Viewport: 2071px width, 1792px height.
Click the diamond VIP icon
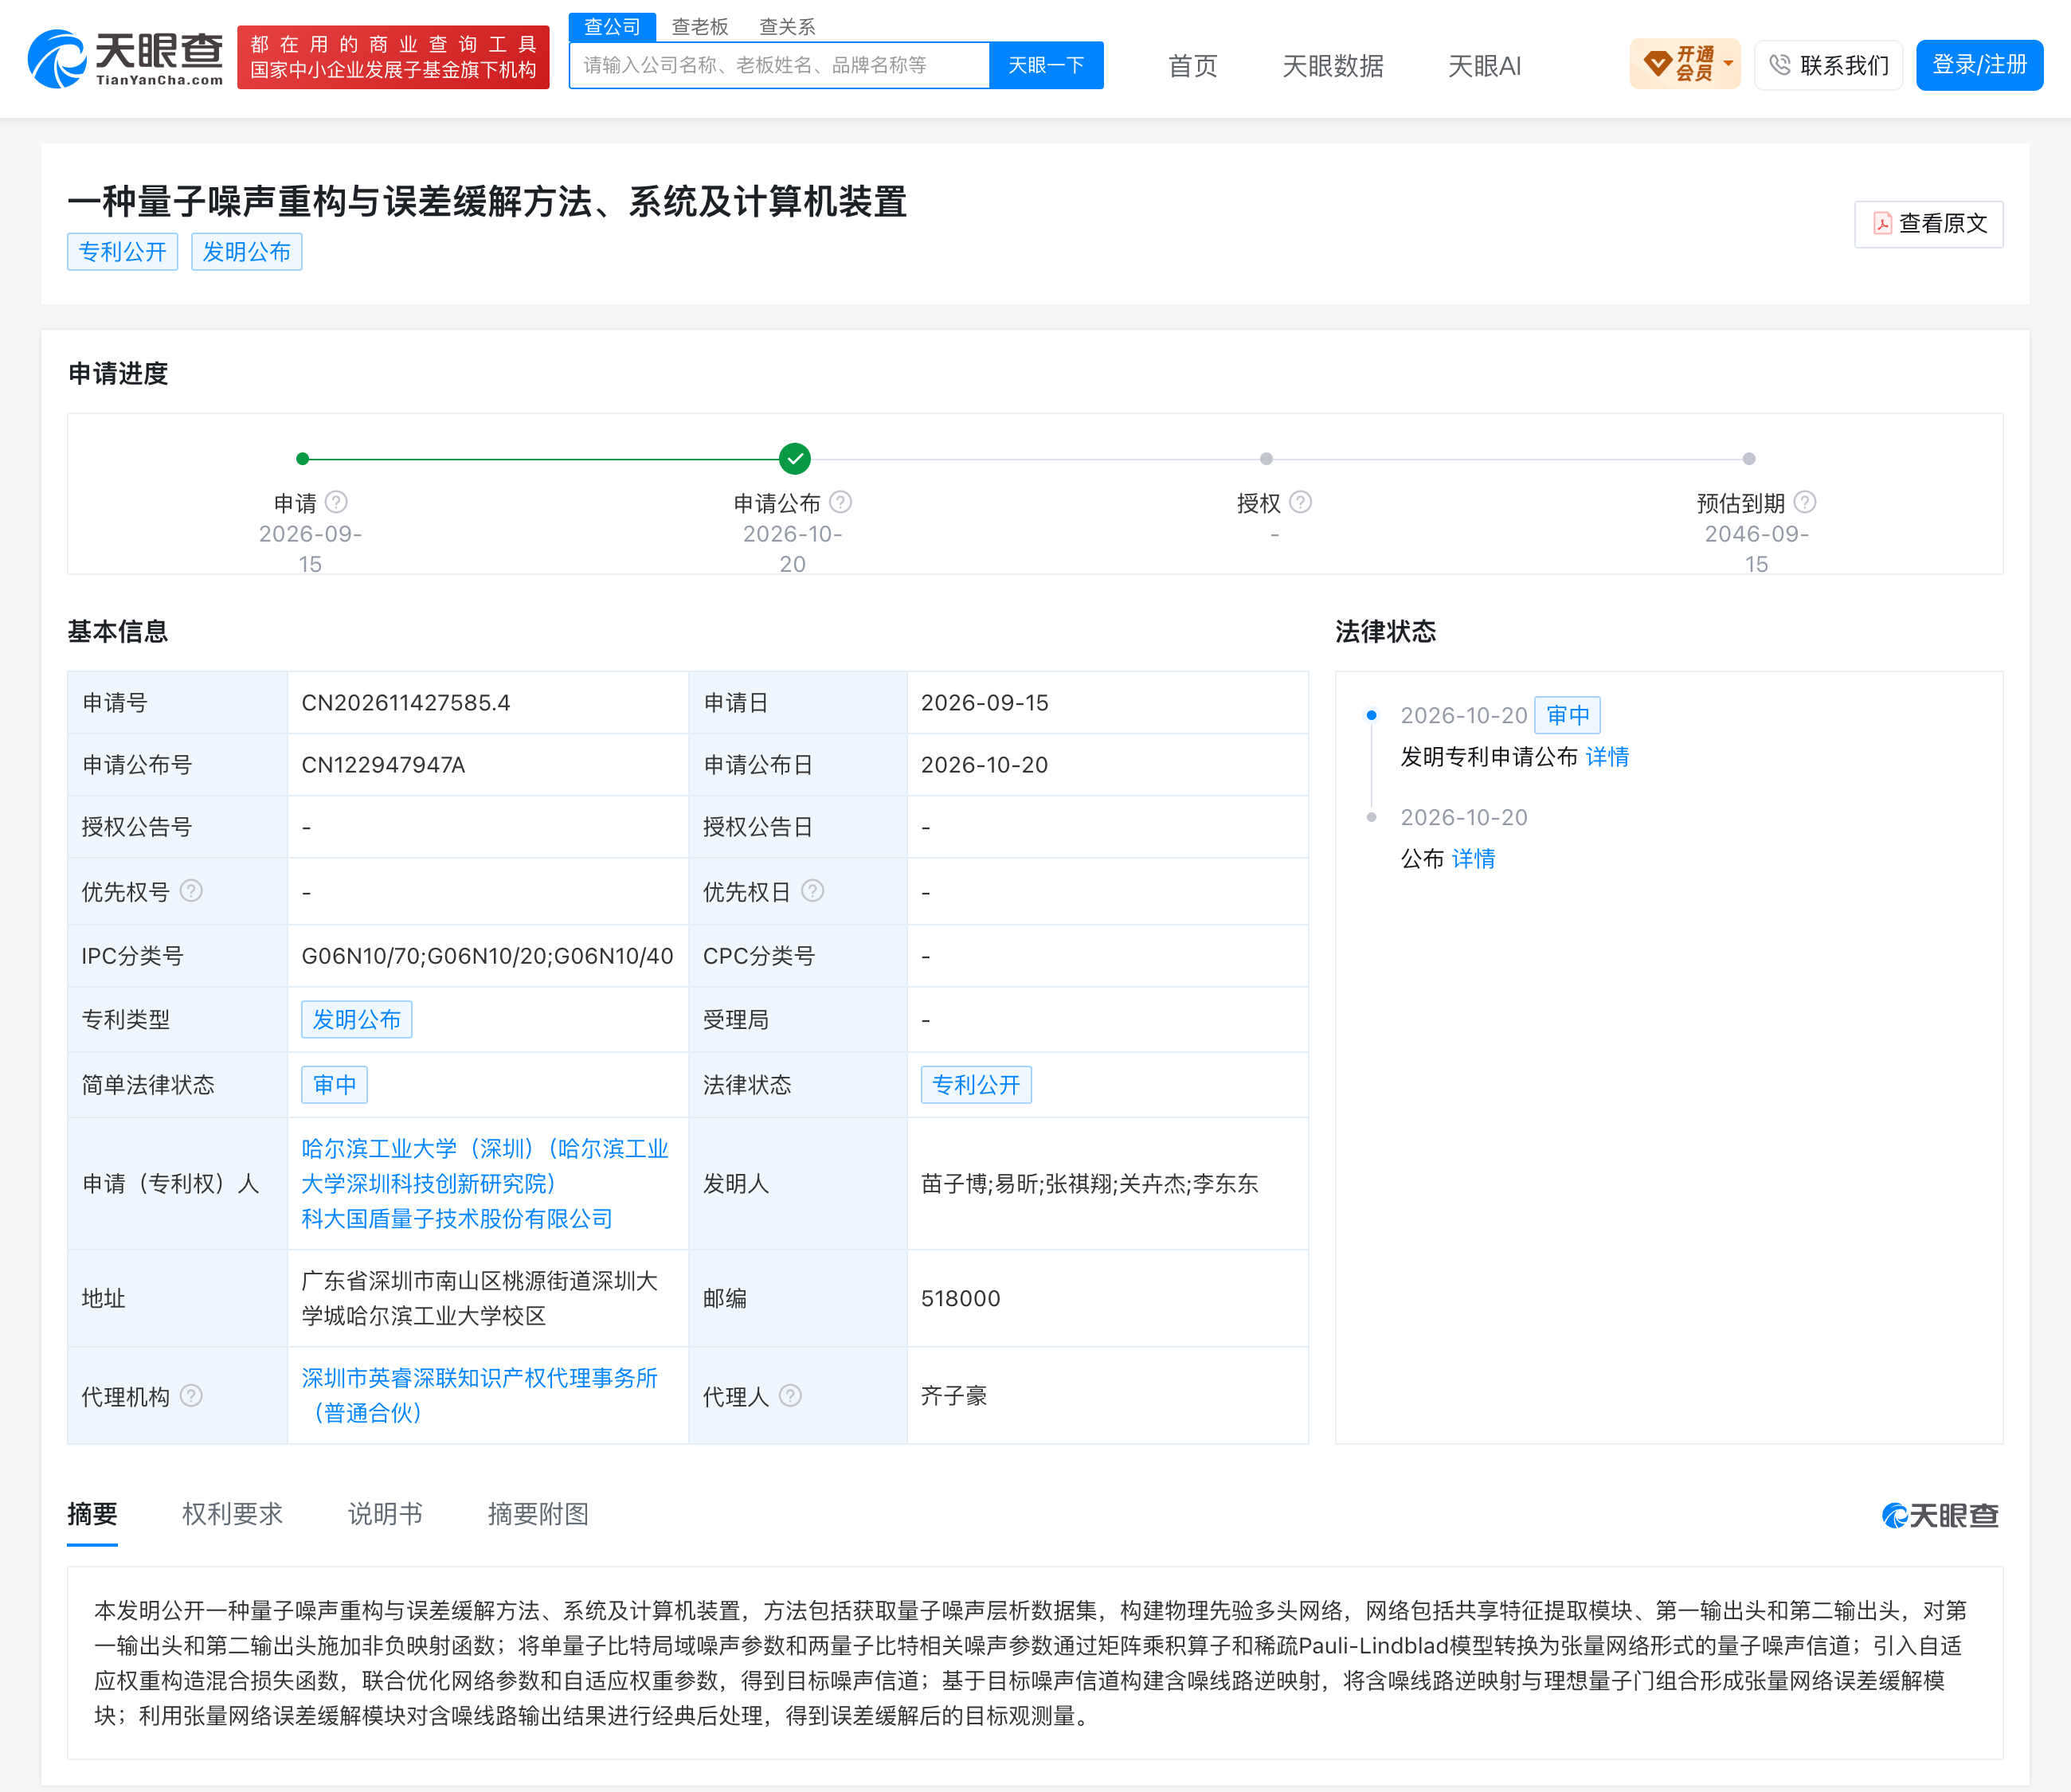[1657, 64]
